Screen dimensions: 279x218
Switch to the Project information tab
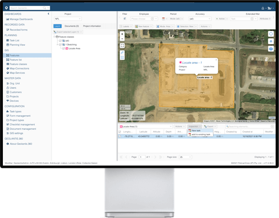pyautogui.click(x=92, y=26)
